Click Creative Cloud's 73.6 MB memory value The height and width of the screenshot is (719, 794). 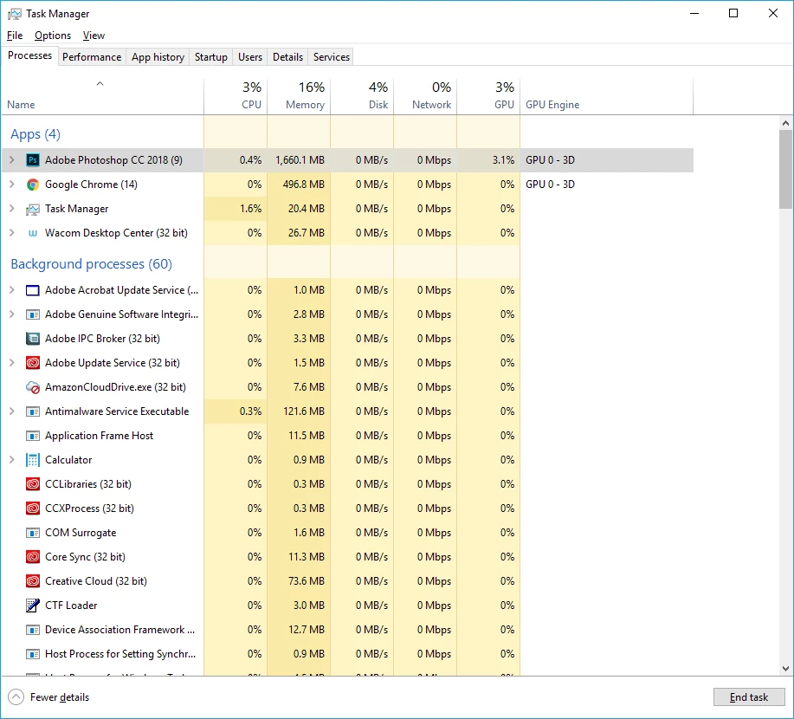(307, 581)
